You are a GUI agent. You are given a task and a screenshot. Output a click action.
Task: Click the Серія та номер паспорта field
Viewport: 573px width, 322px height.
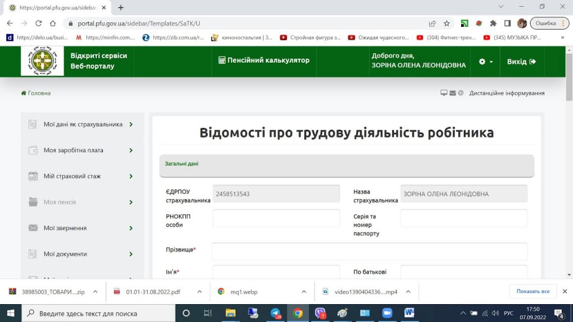click(463, 218)
